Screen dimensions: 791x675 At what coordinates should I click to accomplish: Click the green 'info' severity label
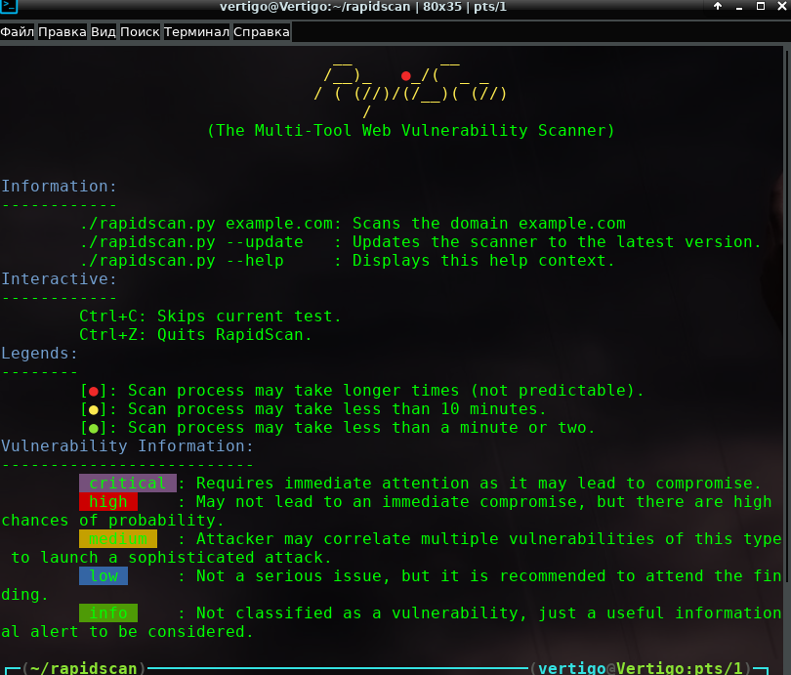tap(108, 612)
